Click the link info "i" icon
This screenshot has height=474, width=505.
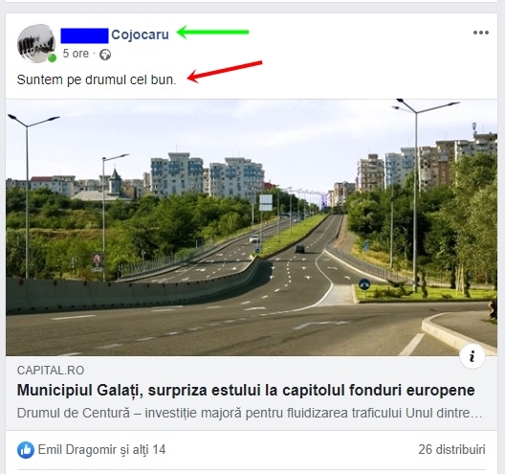point(472,356)
